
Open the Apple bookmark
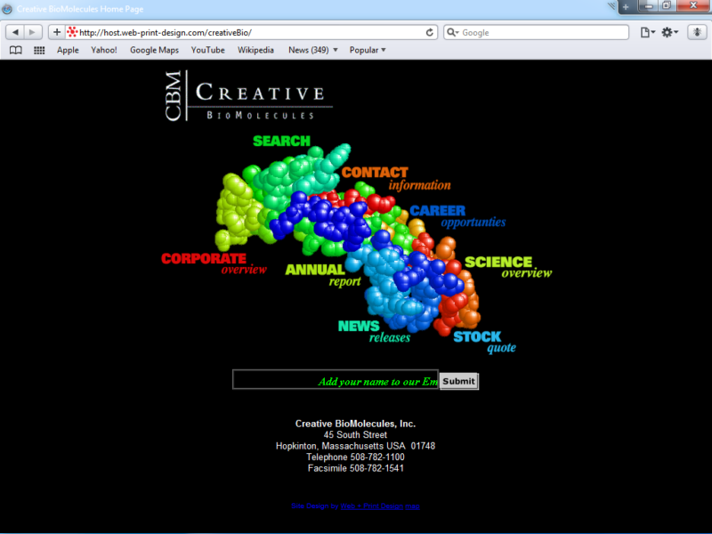[68, 50]
